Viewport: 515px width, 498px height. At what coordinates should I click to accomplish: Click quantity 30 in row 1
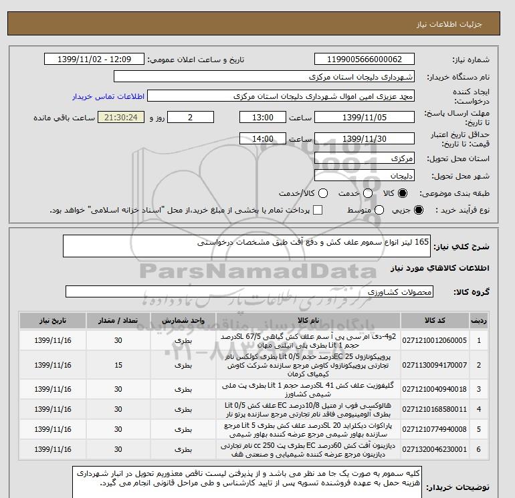(118, 340)
